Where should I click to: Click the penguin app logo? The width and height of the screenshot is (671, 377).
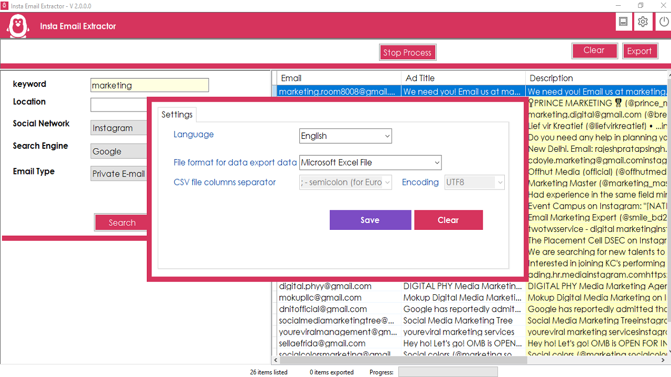pos(17,25)
